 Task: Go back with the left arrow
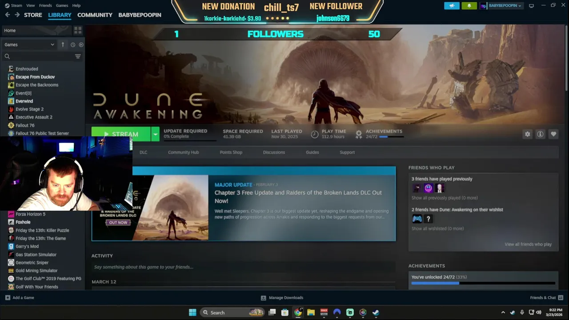click(x=7, y=15)
